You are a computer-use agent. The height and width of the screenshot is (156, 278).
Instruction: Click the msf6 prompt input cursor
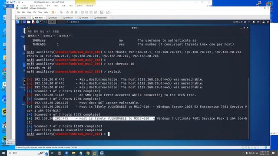[x=109, y=134]
